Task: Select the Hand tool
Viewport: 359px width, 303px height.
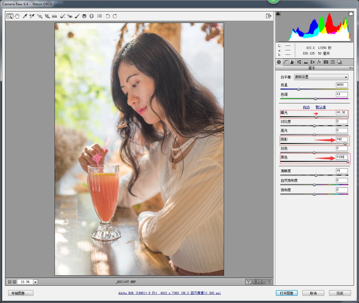Action: point(17,16)
